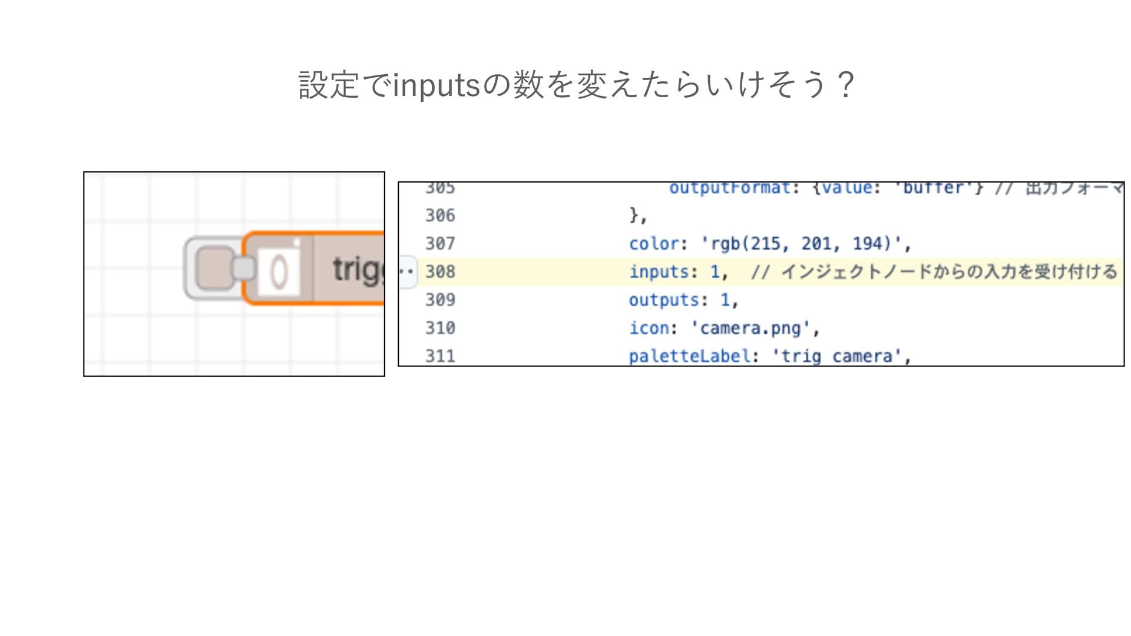Click the rgb(215, 201, 194) color value
Viewport: 1131px width, 636px height.
tap(801, 244)
